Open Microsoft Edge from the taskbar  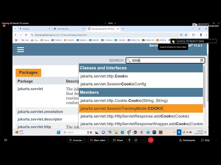coord(123,132)
